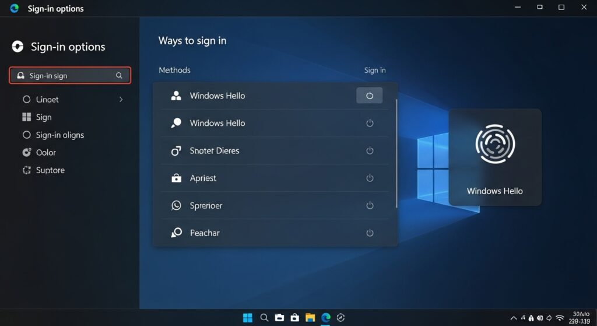
Task: Click the Peachar search-like icon
Action: point(176,233)
